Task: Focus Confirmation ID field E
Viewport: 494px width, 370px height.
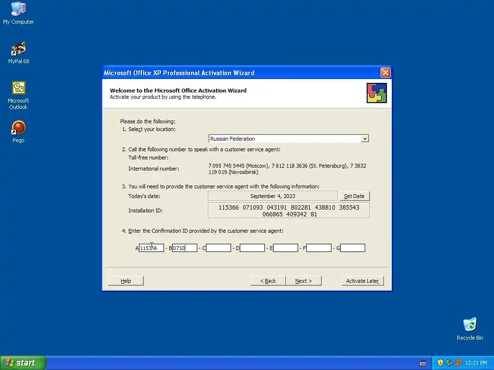Action: point(286,248)
